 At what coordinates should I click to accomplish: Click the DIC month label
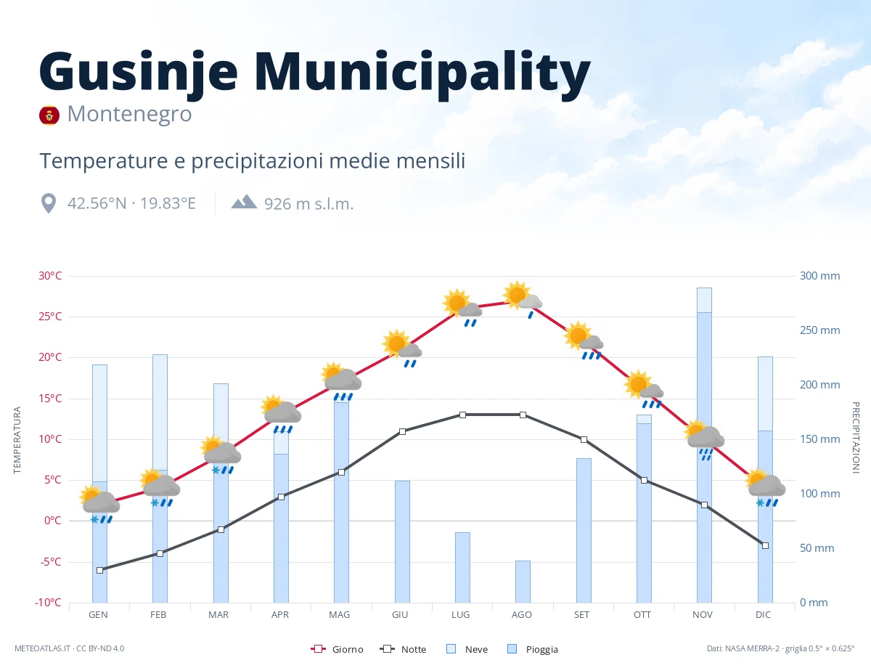point(763,615)
